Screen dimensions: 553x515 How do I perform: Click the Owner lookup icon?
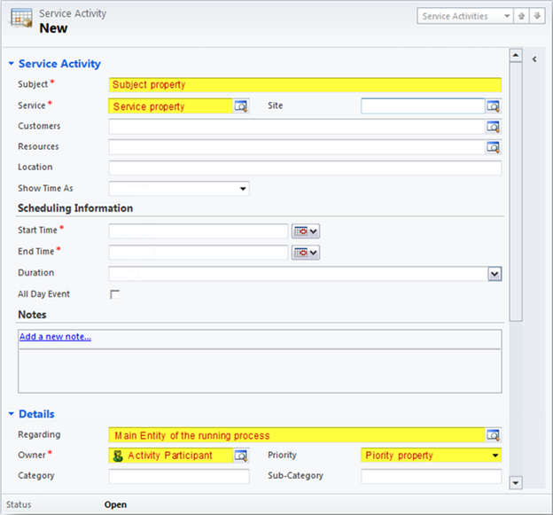pos(241,456)
